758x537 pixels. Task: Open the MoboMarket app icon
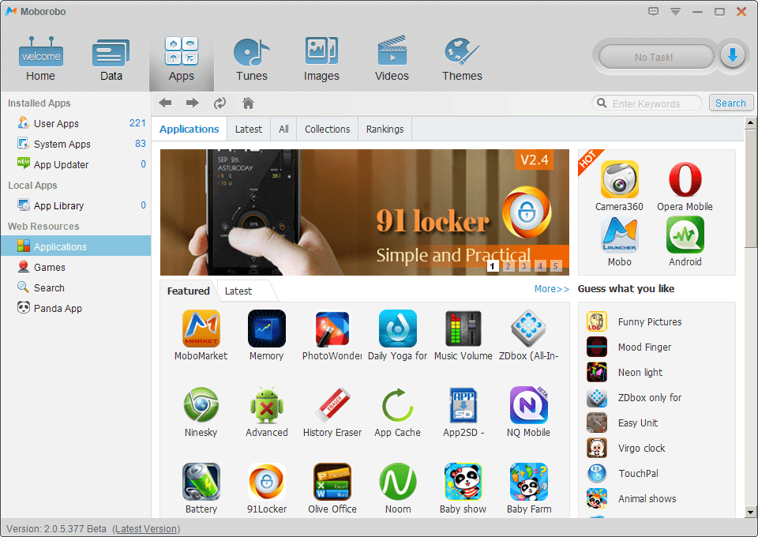point(201,329)
